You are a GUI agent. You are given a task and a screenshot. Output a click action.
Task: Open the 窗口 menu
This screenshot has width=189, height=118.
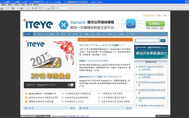[x=30, y=5]
